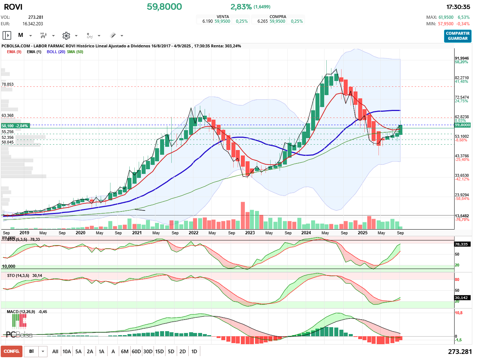Expand the gear settings dropdown arrow
The height and width of the screenshot is (359, 477).
(x=76, y=35)
